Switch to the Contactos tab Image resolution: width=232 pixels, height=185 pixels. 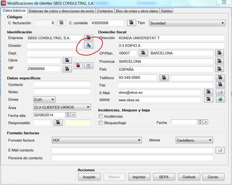point(105,11)
